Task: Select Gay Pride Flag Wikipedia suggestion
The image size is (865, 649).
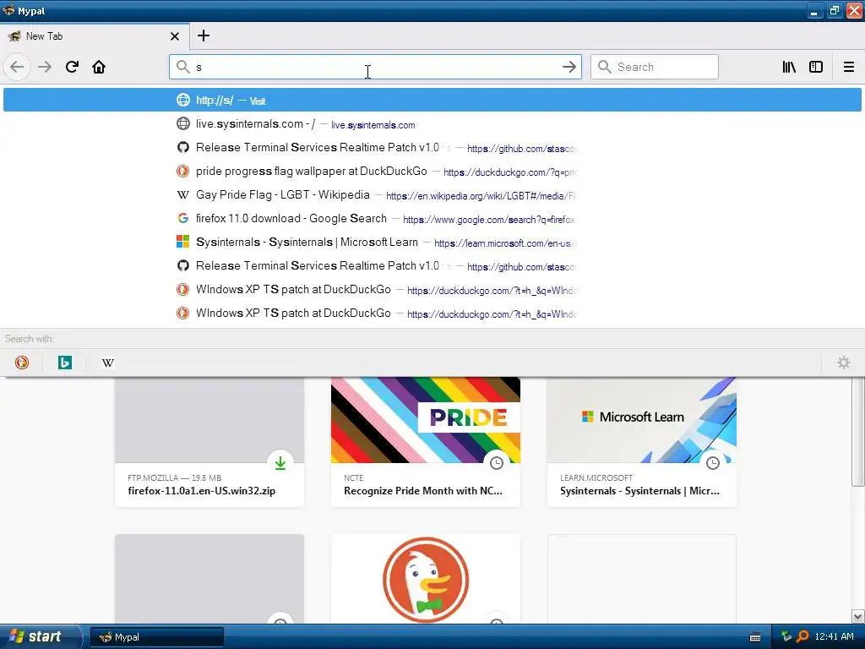Action: point(432,195)
